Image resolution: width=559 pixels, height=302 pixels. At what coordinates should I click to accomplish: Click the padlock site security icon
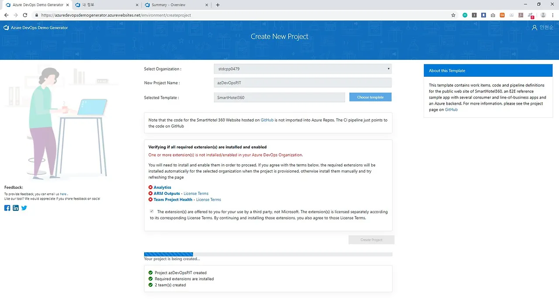pos(37,15)
